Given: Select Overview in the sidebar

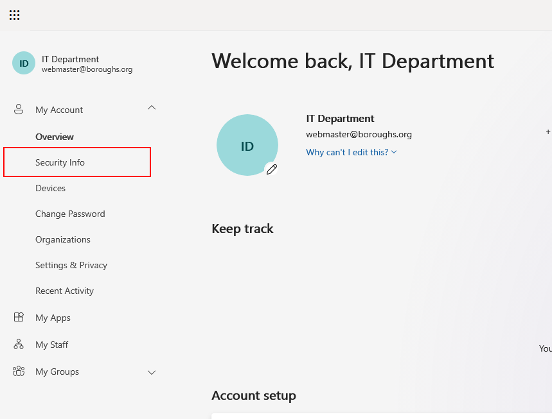Looking at the screenshot, I should click(x=55, y=137).
